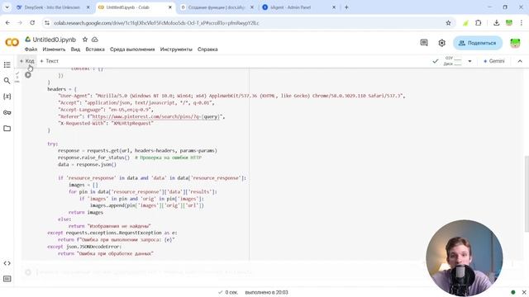The image size is (529, 297).
Task: Open Colab settings gear icon
Action: [441, 43]
